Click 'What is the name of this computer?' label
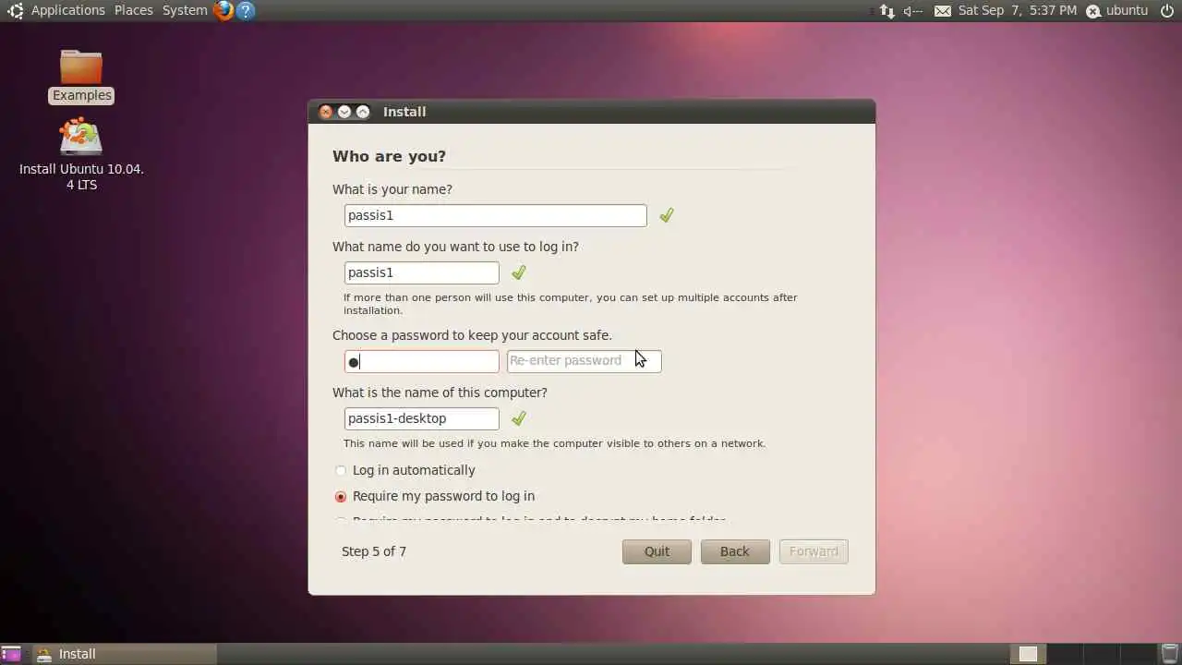 440,393
